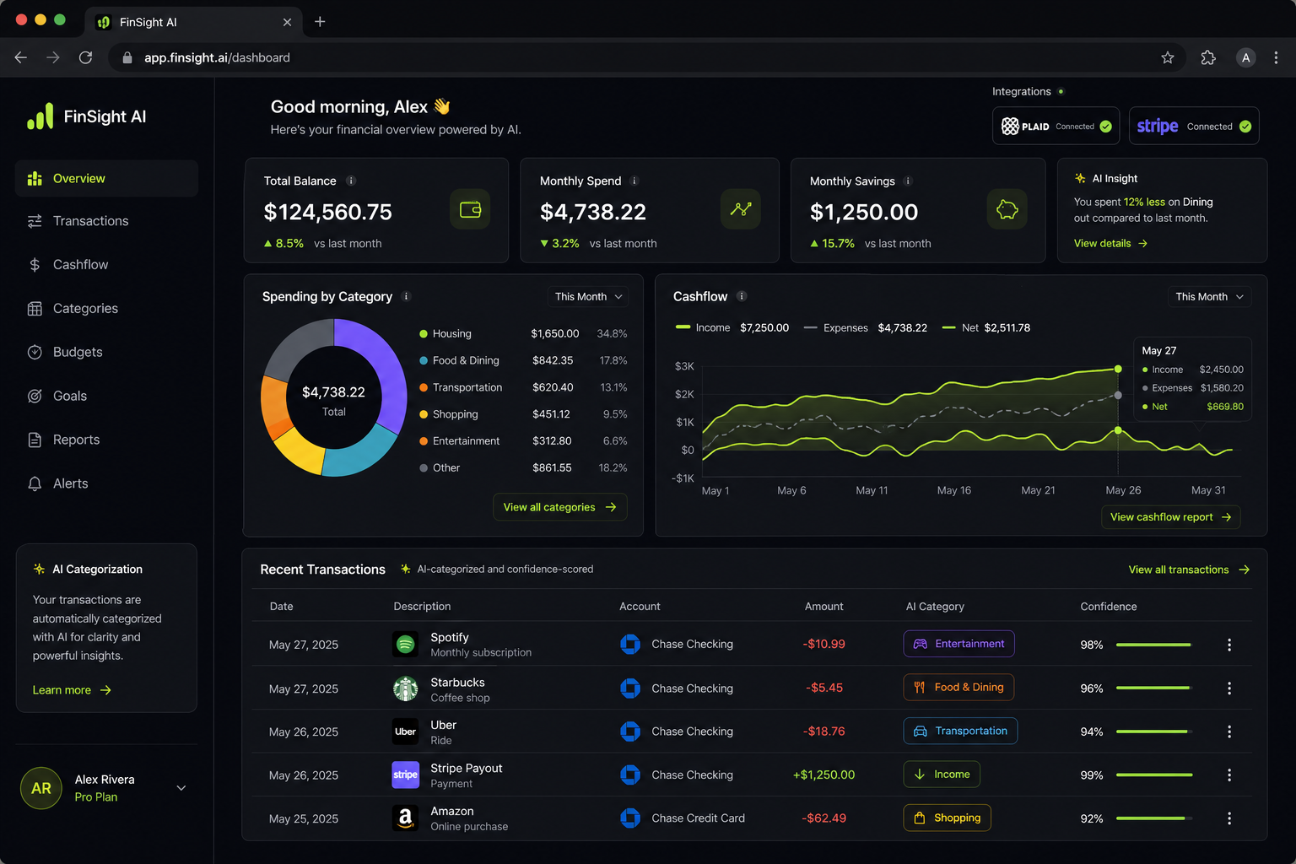The image size is (1296, 864).
Task: Click the Confidence column header
Action: [x=1109, y=607]
